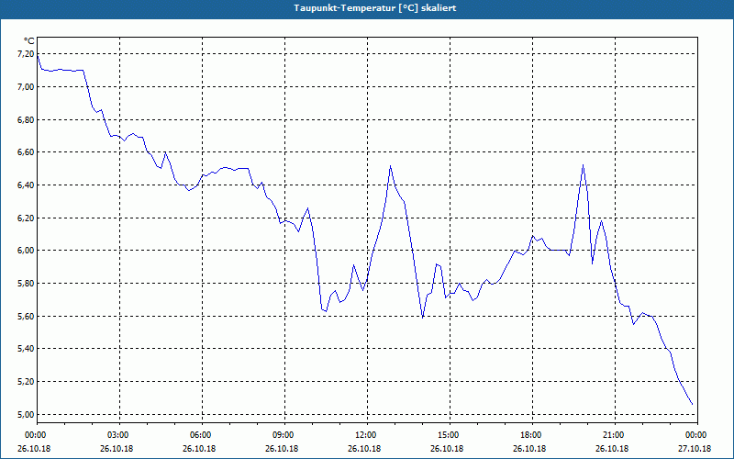734x459 pixels.
Task: Click the 03:00 time label
Action: [117, 435]
